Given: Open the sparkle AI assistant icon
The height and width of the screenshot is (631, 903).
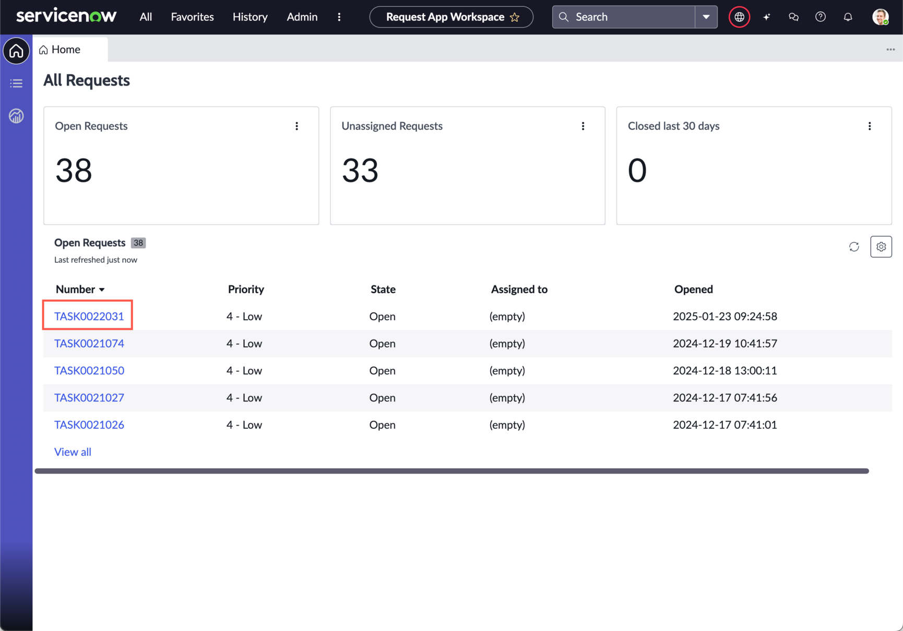Looking at the screenshot, I should 766,17.
